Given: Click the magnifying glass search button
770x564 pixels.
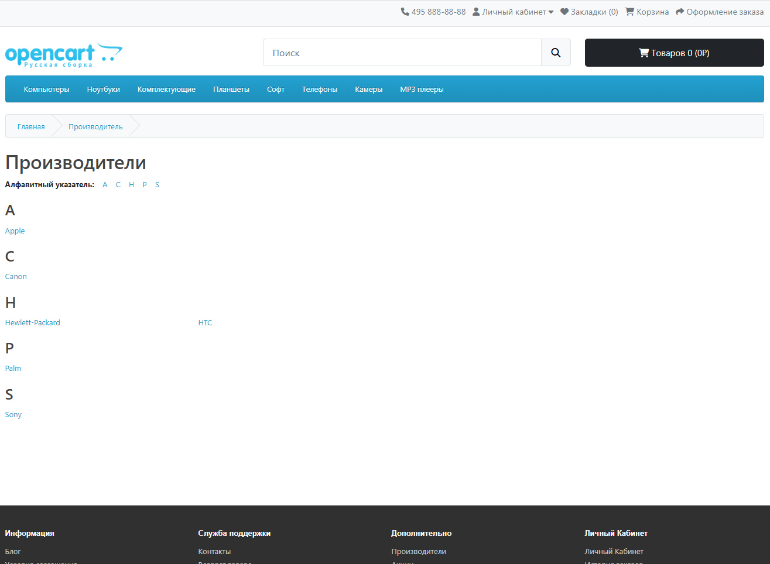Looking at the screenshot, I should click(x=556, y=53).
